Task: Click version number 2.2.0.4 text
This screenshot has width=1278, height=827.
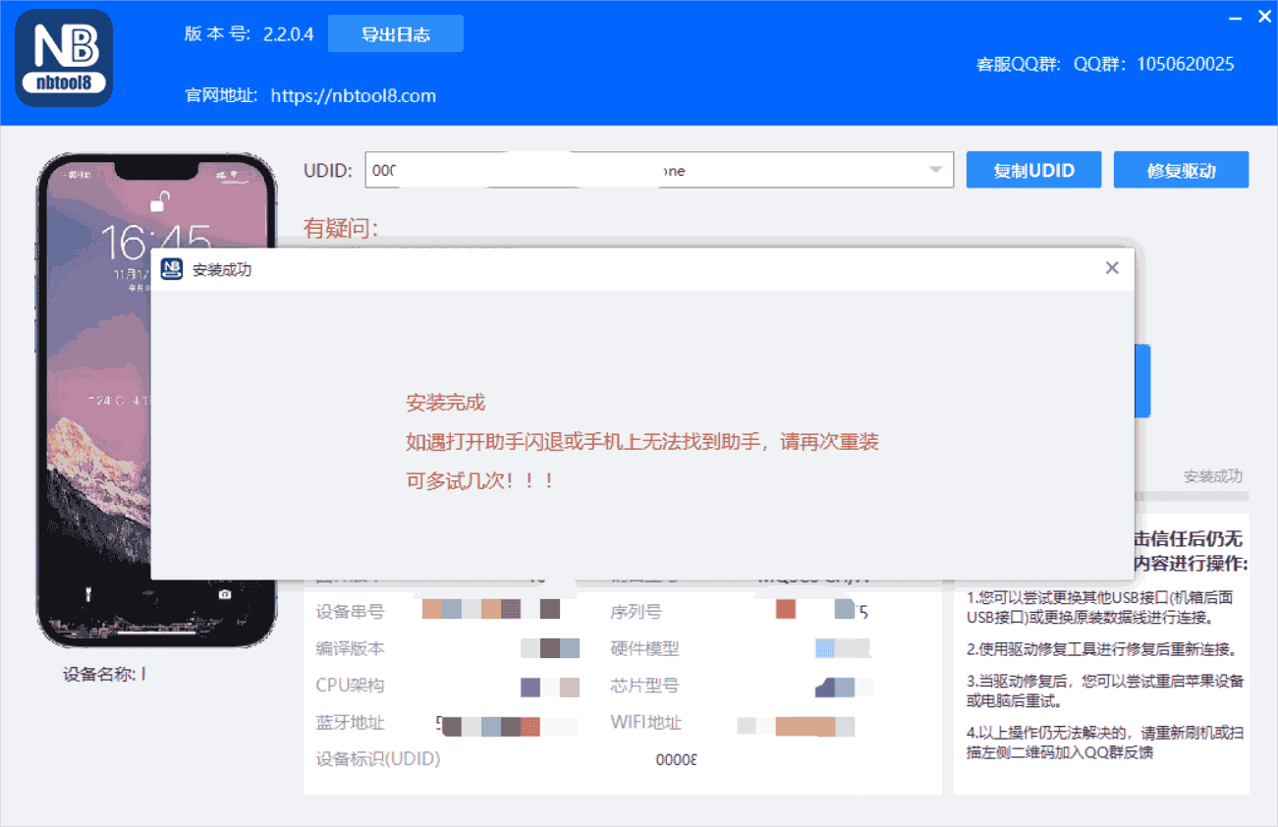Action: pyautogui.click(x=288, y=33)
